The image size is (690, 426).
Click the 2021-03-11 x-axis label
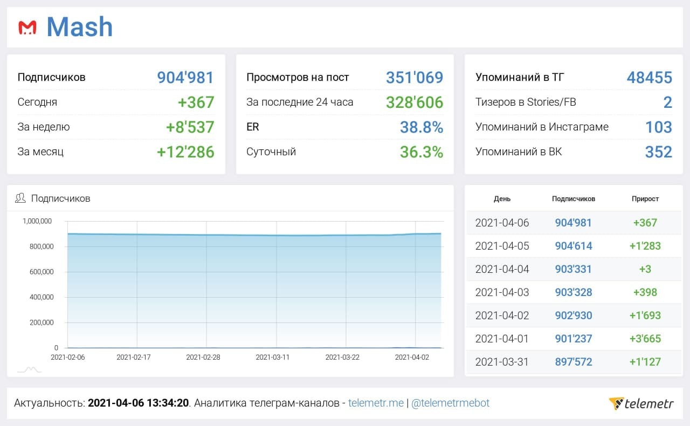point(273,357)
